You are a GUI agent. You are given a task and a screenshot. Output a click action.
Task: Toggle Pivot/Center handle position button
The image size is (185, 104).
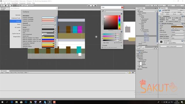(24, 5)
